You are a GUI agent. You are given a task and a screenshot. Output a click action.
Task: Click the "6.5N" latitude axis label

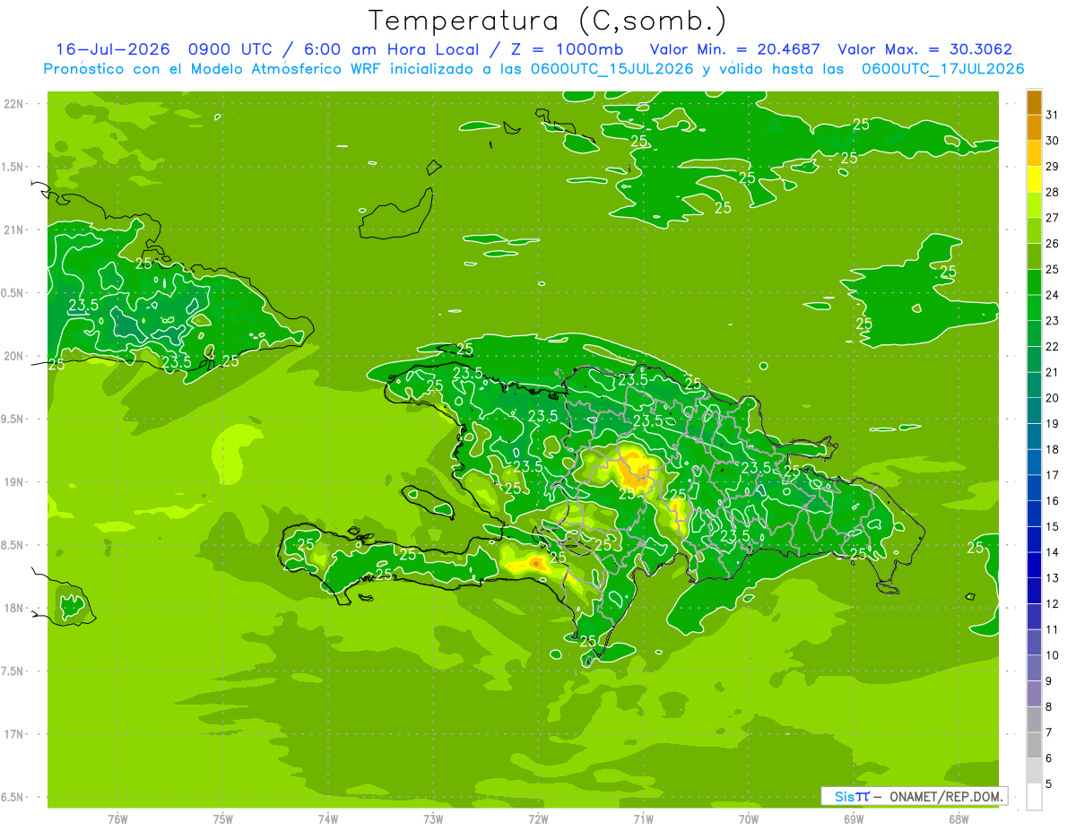pos(13,797)
